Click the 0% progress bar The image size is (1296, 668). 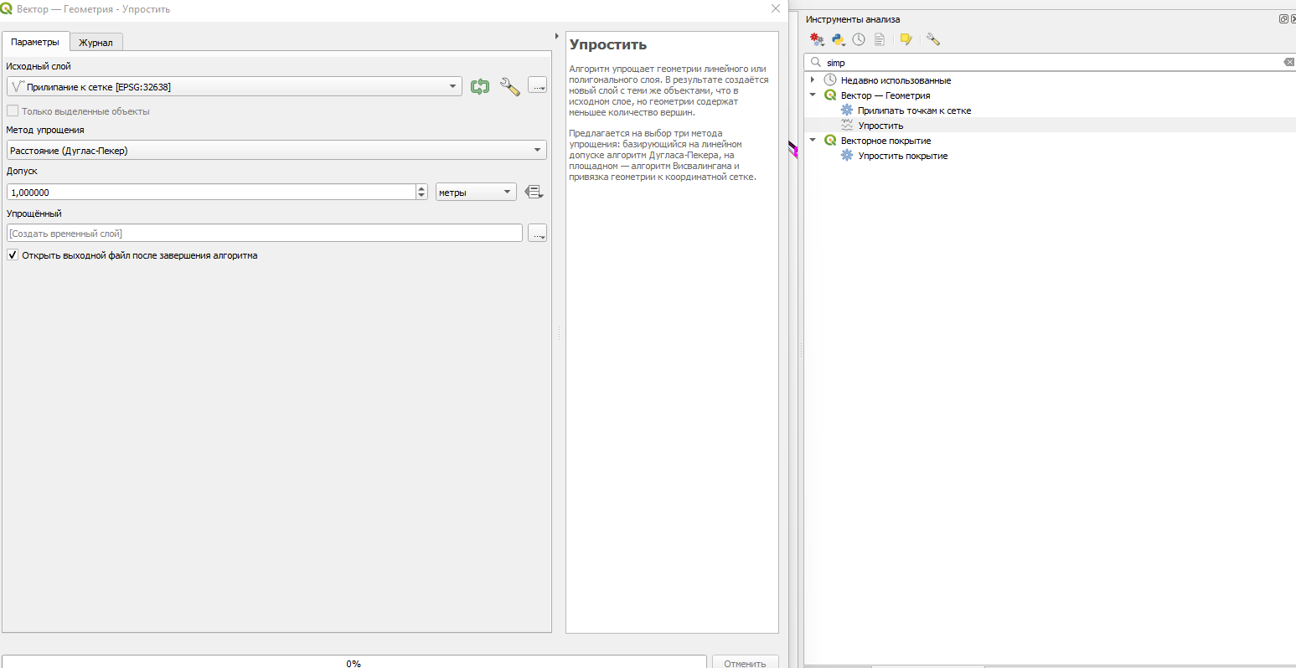354,662
